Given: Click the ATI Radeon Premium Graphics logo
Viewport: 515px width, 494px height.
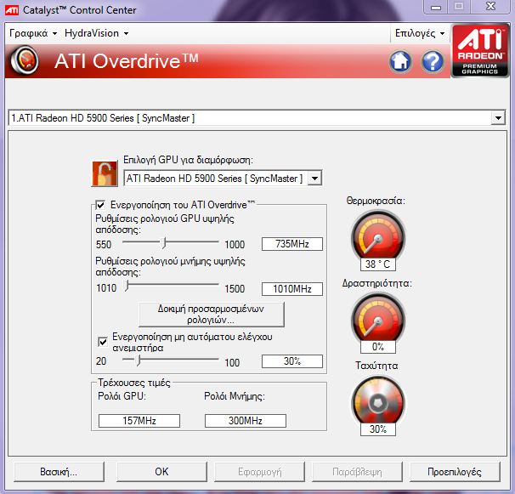Looking at the screenshot, I should point(480,51).
